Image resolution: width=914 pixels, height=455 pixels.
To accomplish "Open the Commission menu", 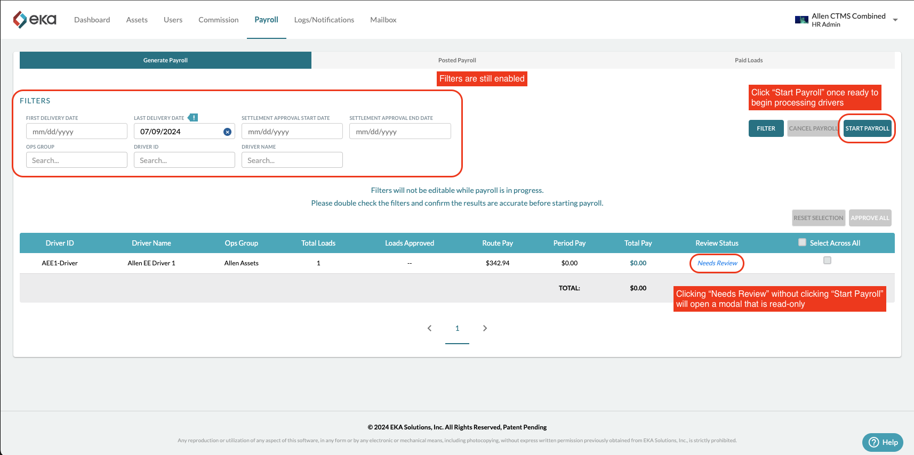I will pos(219,20).
